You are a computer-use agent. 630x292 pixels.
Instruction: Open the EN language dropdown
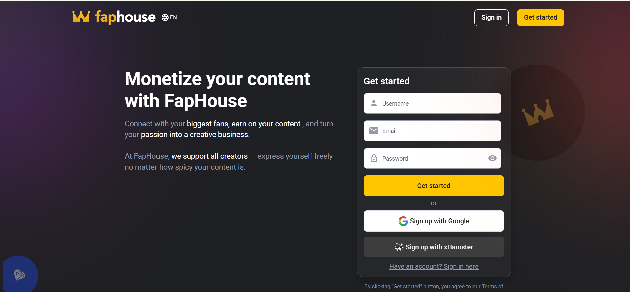pos(169,17)
